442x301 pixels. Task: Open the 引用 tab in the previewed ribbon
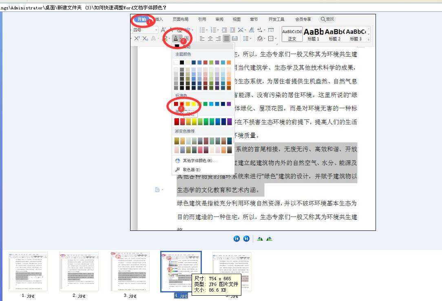(x=202, y=19)
